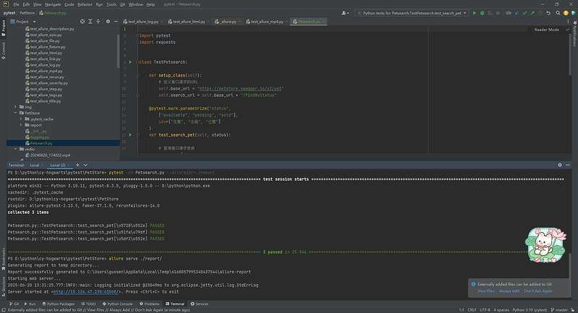Open Python Console tool window

[117, 304]
